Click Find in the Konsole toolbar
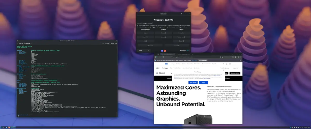The height and width of the screenshot is (129, 311). point(113,43)
